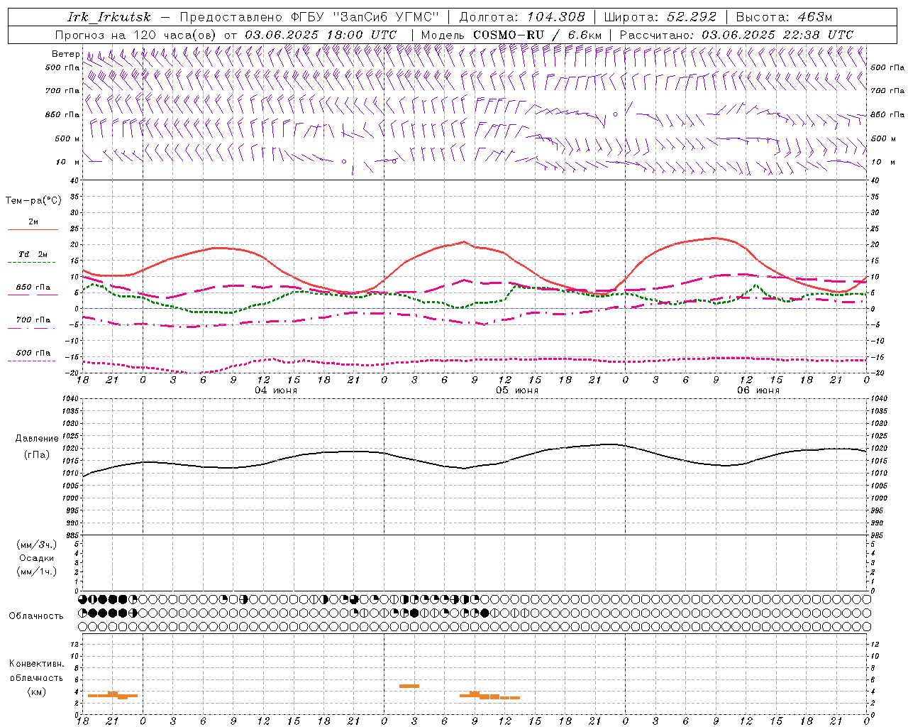Click the 10 м wind level label on left
The width and height of the screenshot is (908, 727).
tap(68, 162)
